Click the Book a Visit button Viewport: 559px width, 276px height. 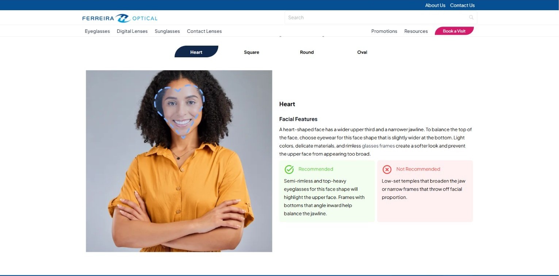point(454,31)
